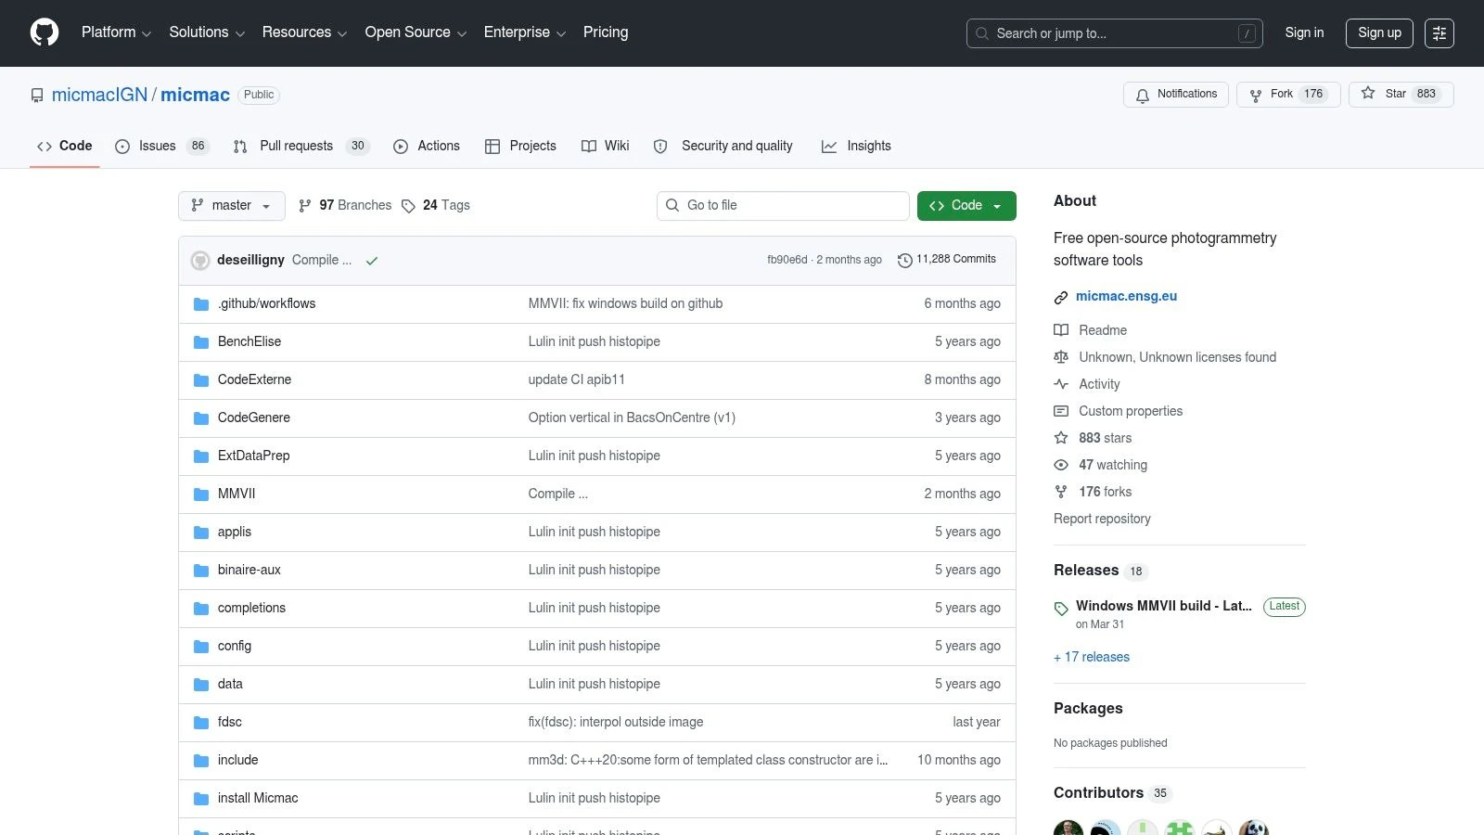Open the global navigation settings icon button
The height and width of the screenshot is (835, 1484).
1439,33
